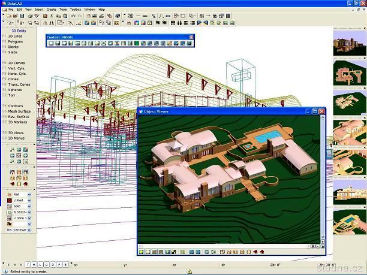Toggle the T button in status bar
The image size is (367, 275).
28,264
